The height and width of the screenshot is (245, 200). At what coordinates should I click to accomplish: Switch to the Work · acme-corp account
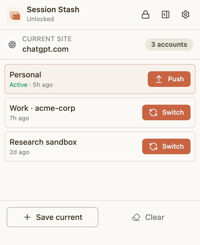tap(166, 112)
